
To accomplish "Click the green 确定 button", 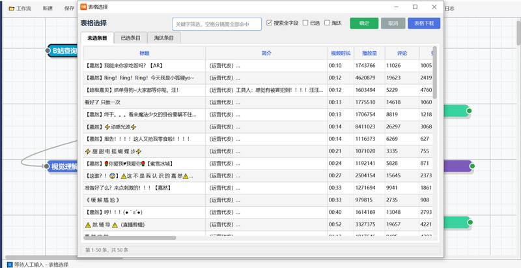I will pos(364,23).
